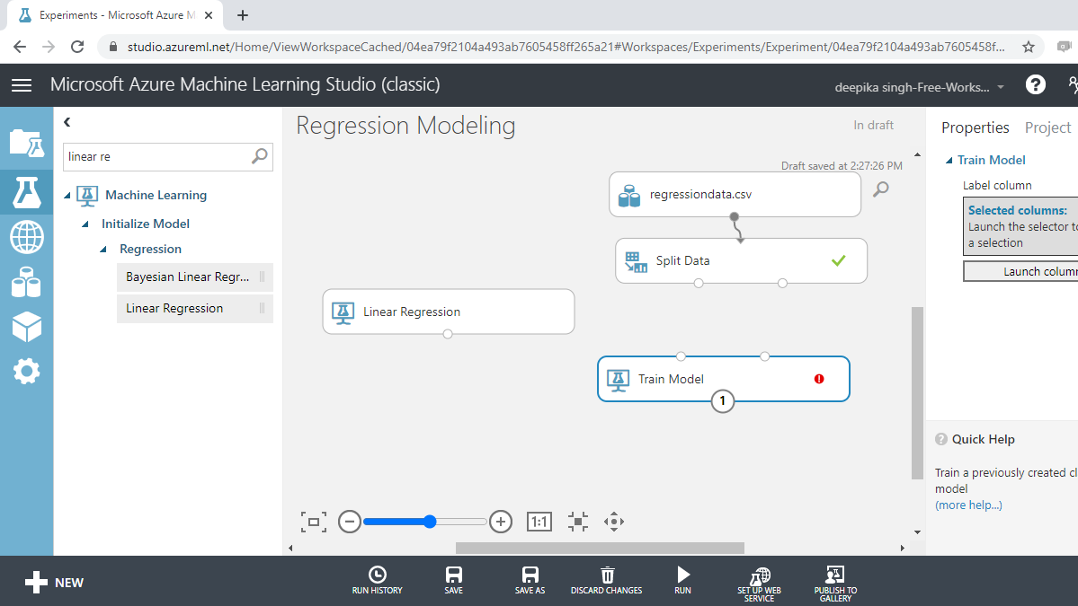Go back in the browser
This screenshot has height=606, width=1078.
tap(20, 47)
